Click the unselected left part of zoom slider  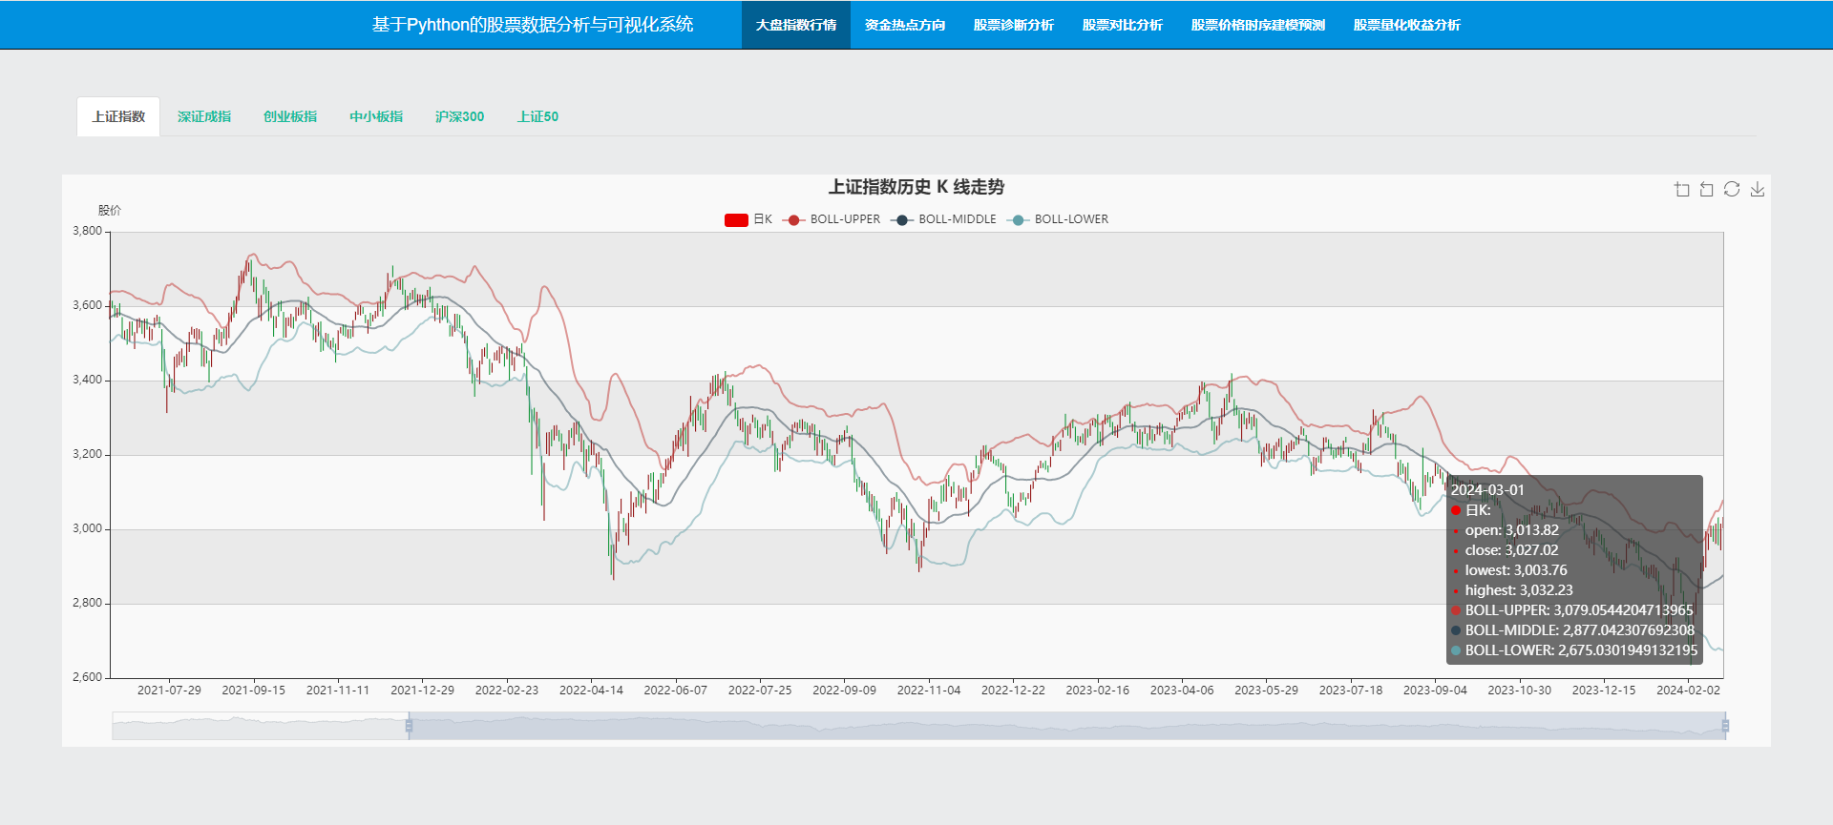259,726
